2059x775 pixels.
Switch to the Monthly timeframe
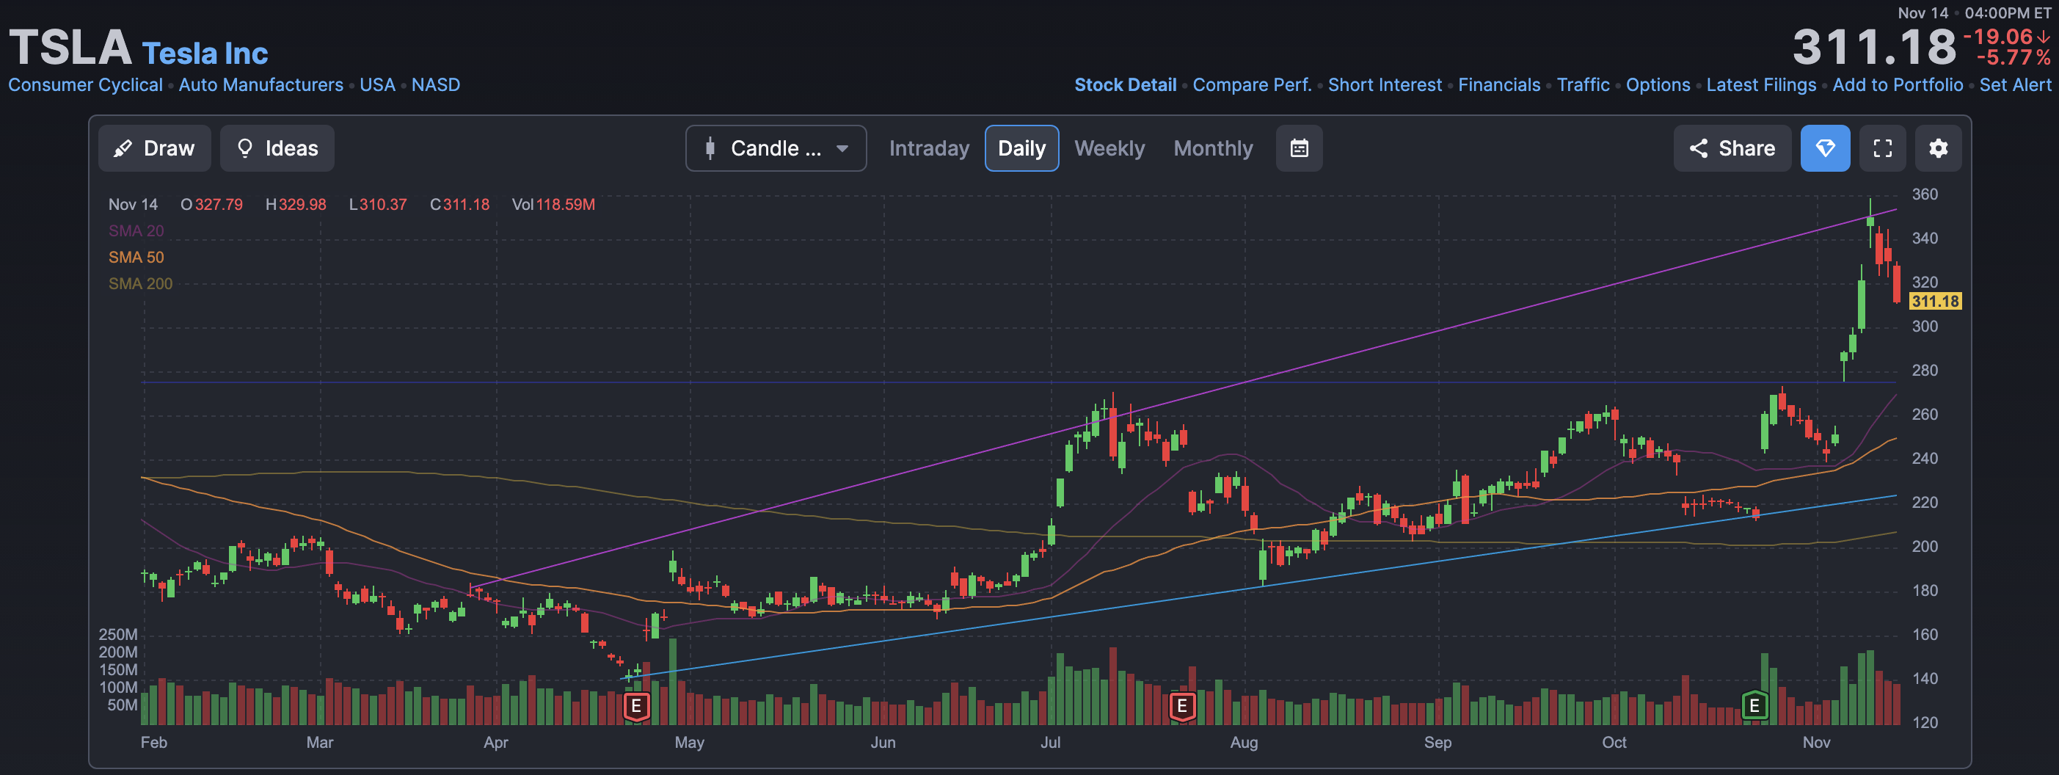pos(1212,148)
